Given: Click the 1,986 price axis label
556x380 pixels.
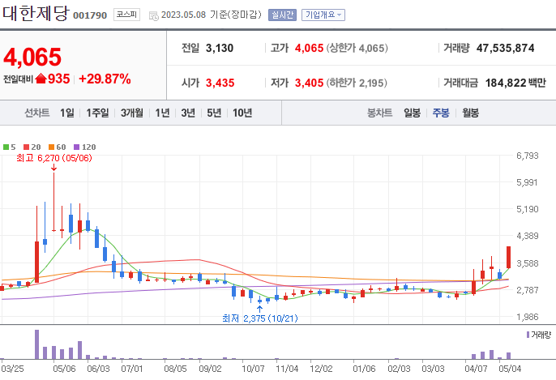Looking at the screenshot, I should point(528,317).
